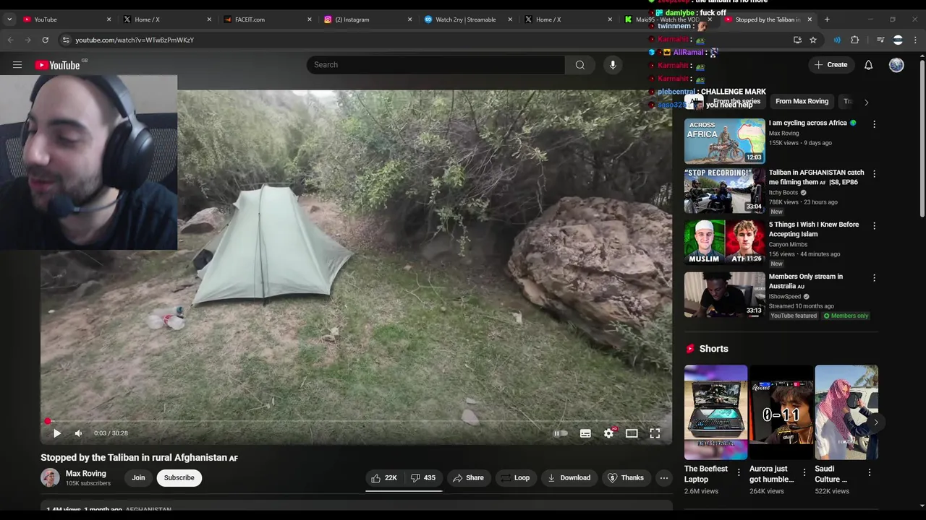
Task: Open options for 'Taliban in AFGHANISTAN' video
Action: point(874,174)
